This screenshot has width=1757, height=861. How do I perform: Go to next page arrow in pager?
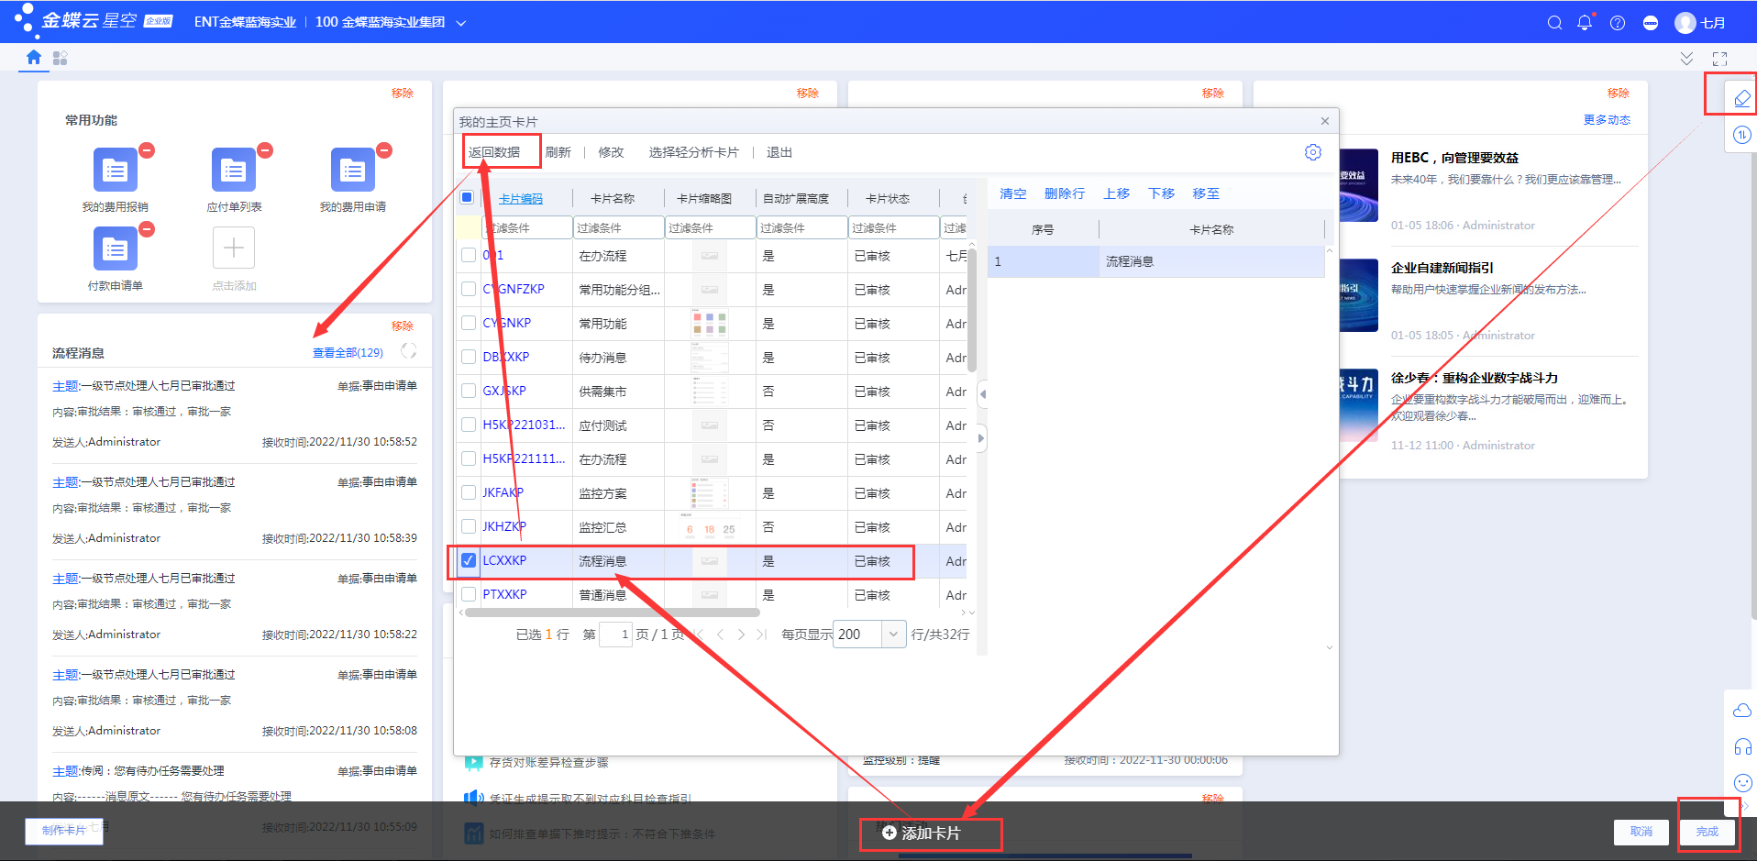coord(741,635)
